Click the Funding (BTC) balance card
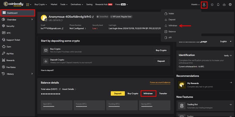 (x=122, y=105)
